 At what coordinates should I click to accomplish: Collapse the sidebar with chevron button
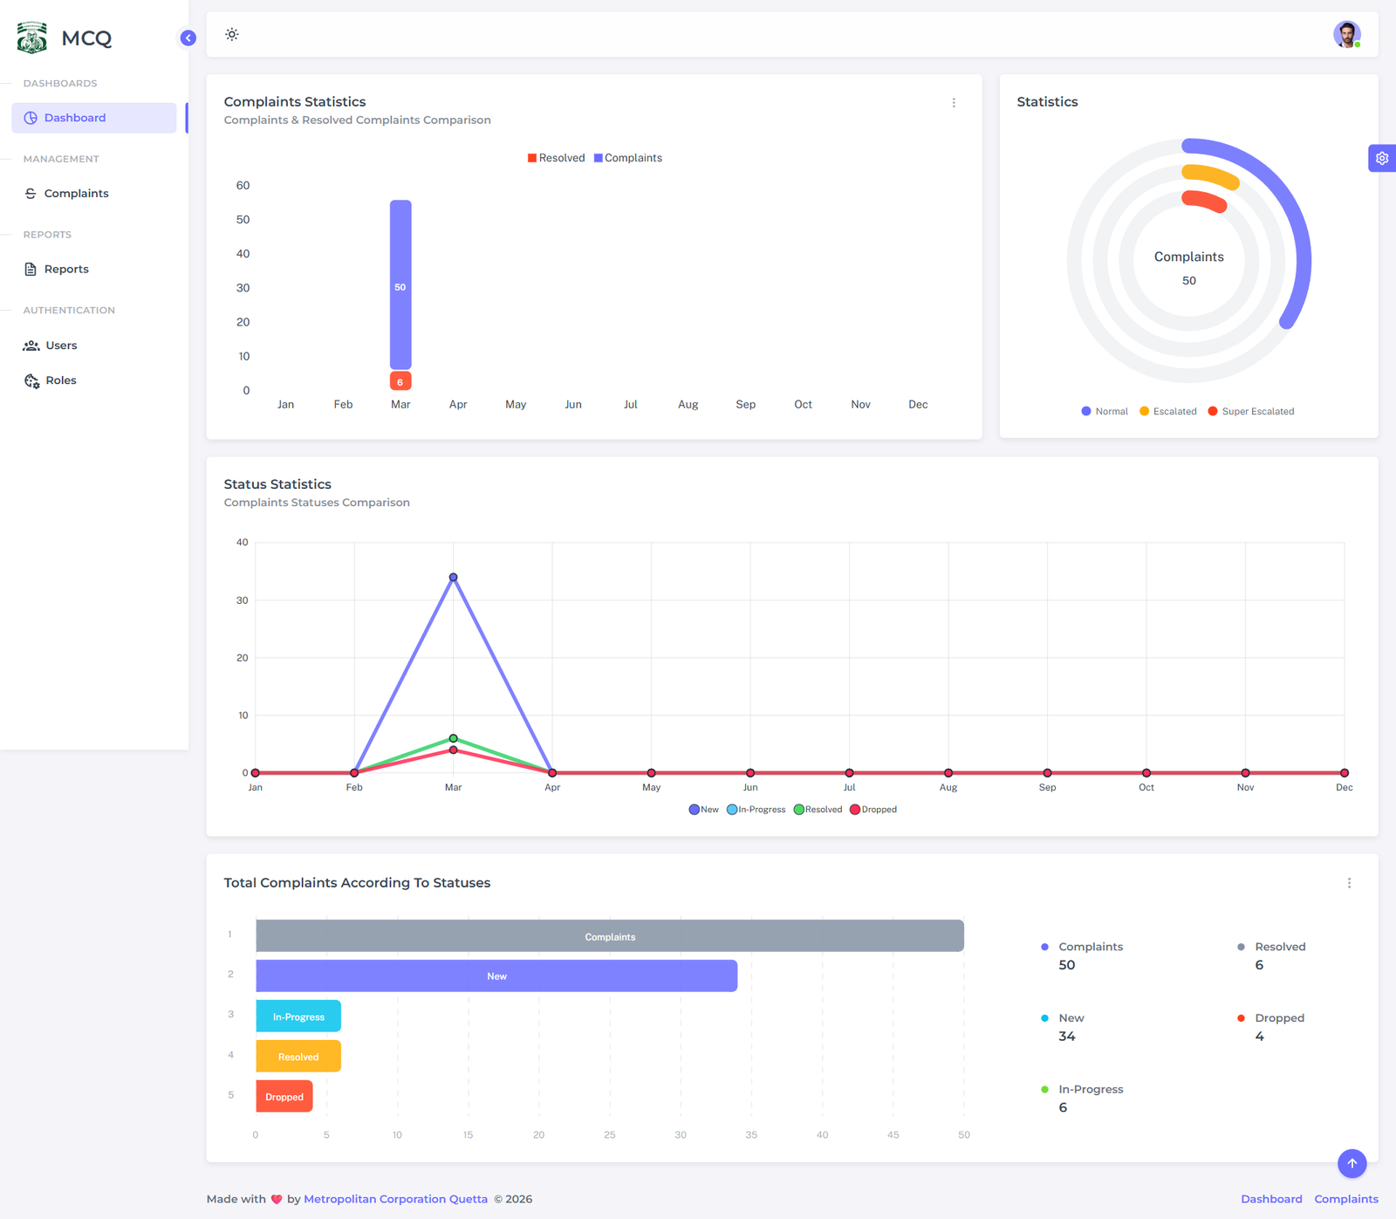(x=188, y=38)
